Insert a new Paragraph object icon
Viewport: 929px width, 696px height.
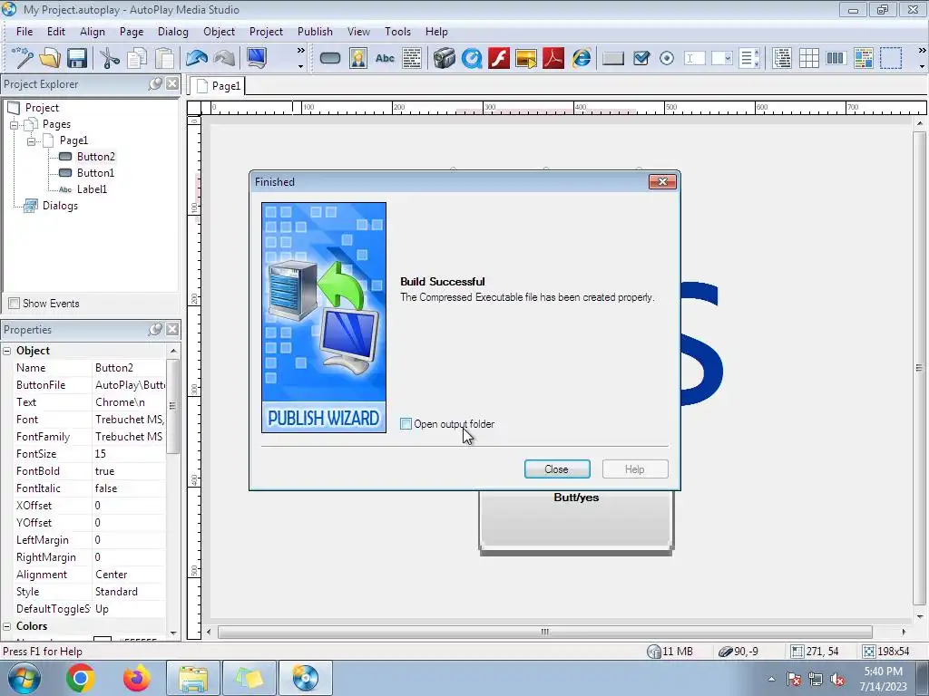(x=412, y=58)
